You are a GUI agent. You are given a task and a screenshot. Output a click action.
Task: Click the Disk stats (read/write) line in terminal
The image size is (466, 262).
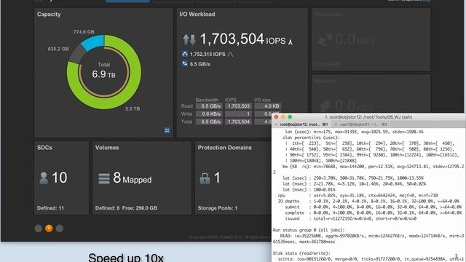click(301, 253)
